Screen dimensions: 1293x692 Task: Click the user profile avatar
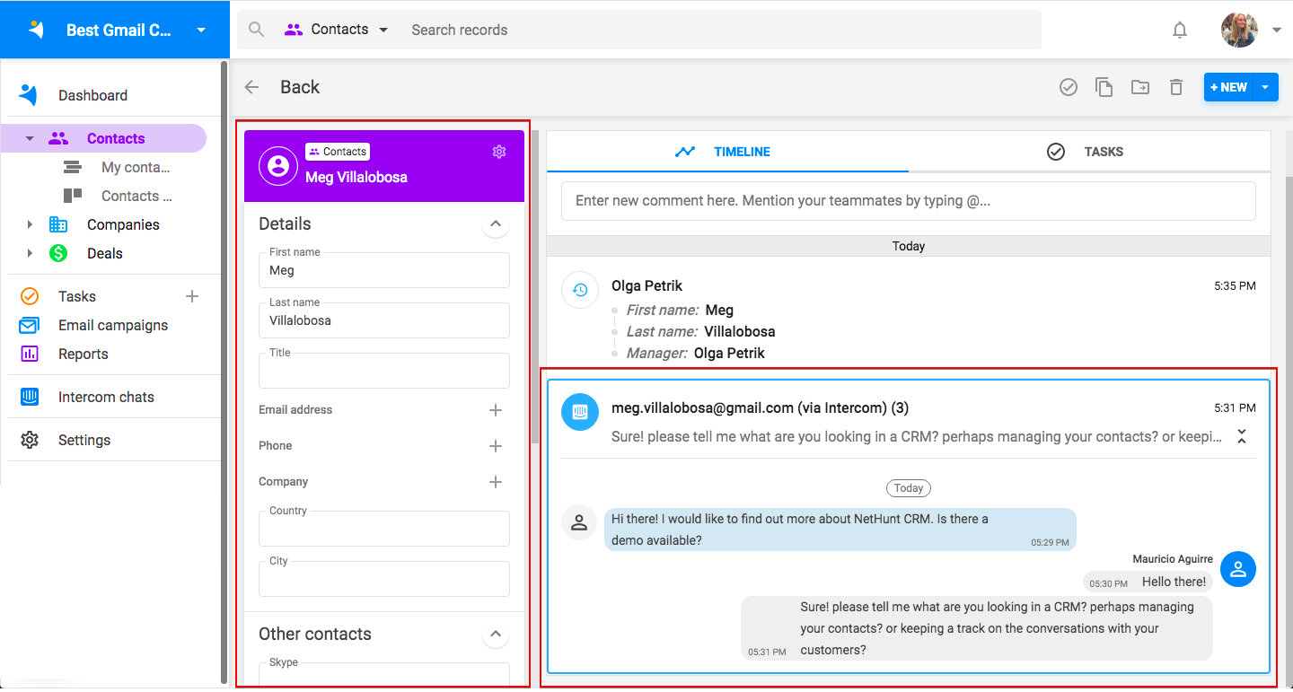1239,30
